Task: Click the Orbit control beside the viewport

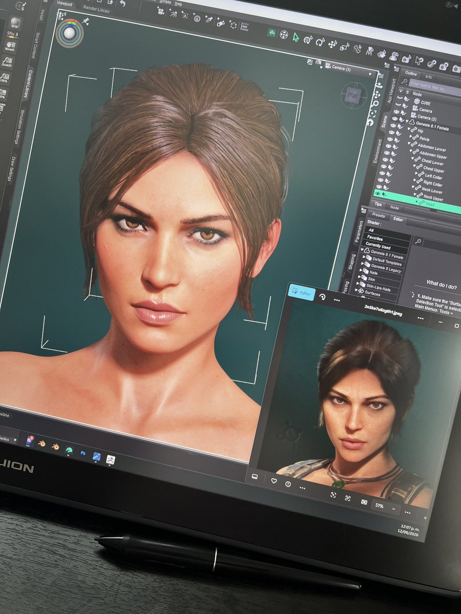Action: click(378, 86)
